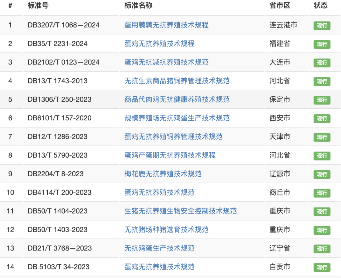
Task: Click the 无抗猪场种猪选育技术规范 link
Action: [x=166, y=229]
